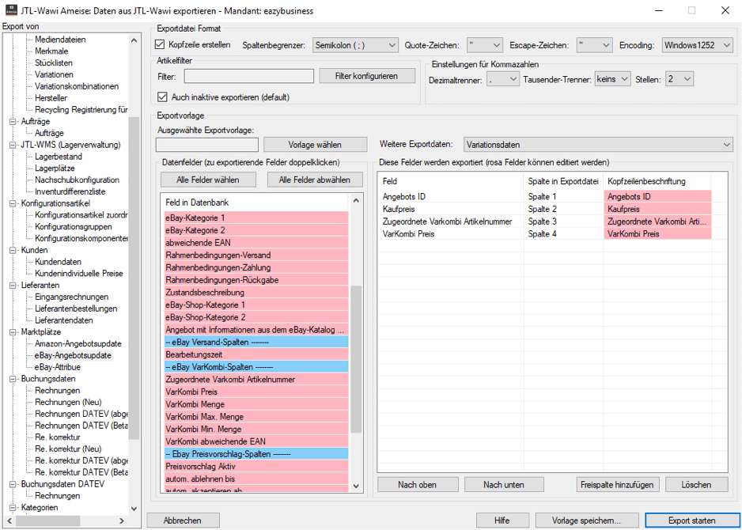The image size is (742, 530).
Task: Click the Nach unten button
Action: (505, 485)
